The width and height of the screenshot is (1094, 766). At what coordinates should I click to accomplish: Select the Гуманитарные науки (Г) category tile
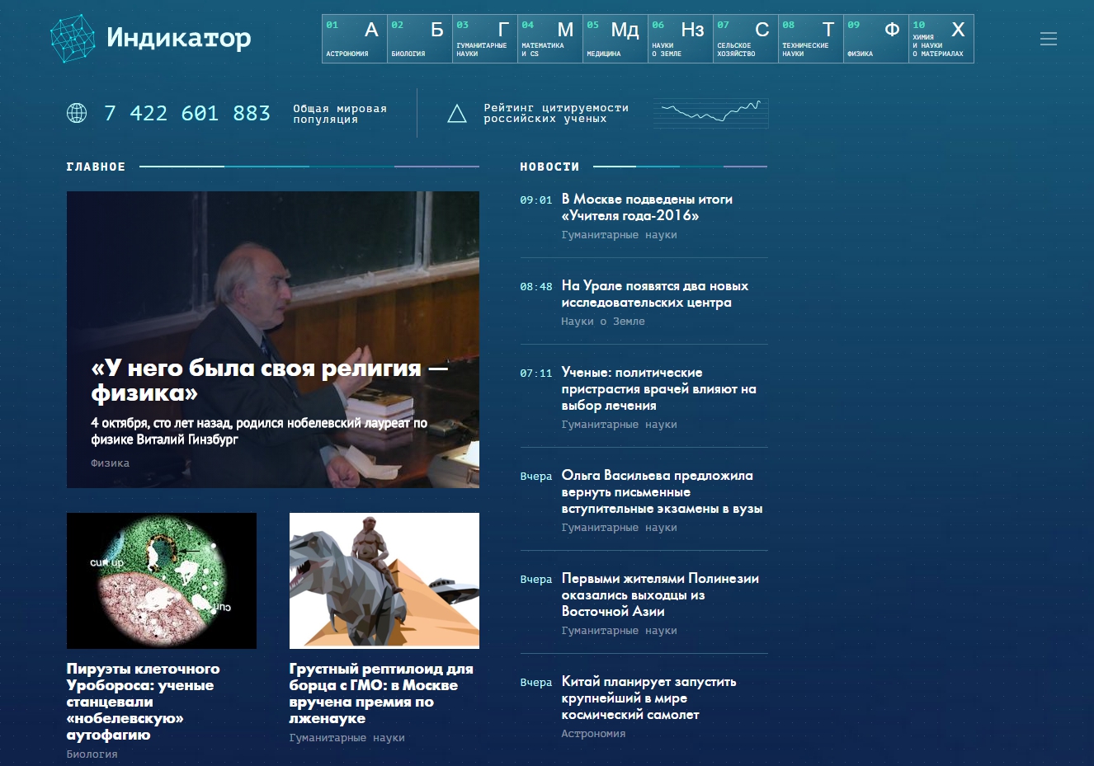[x=485, y=39]
